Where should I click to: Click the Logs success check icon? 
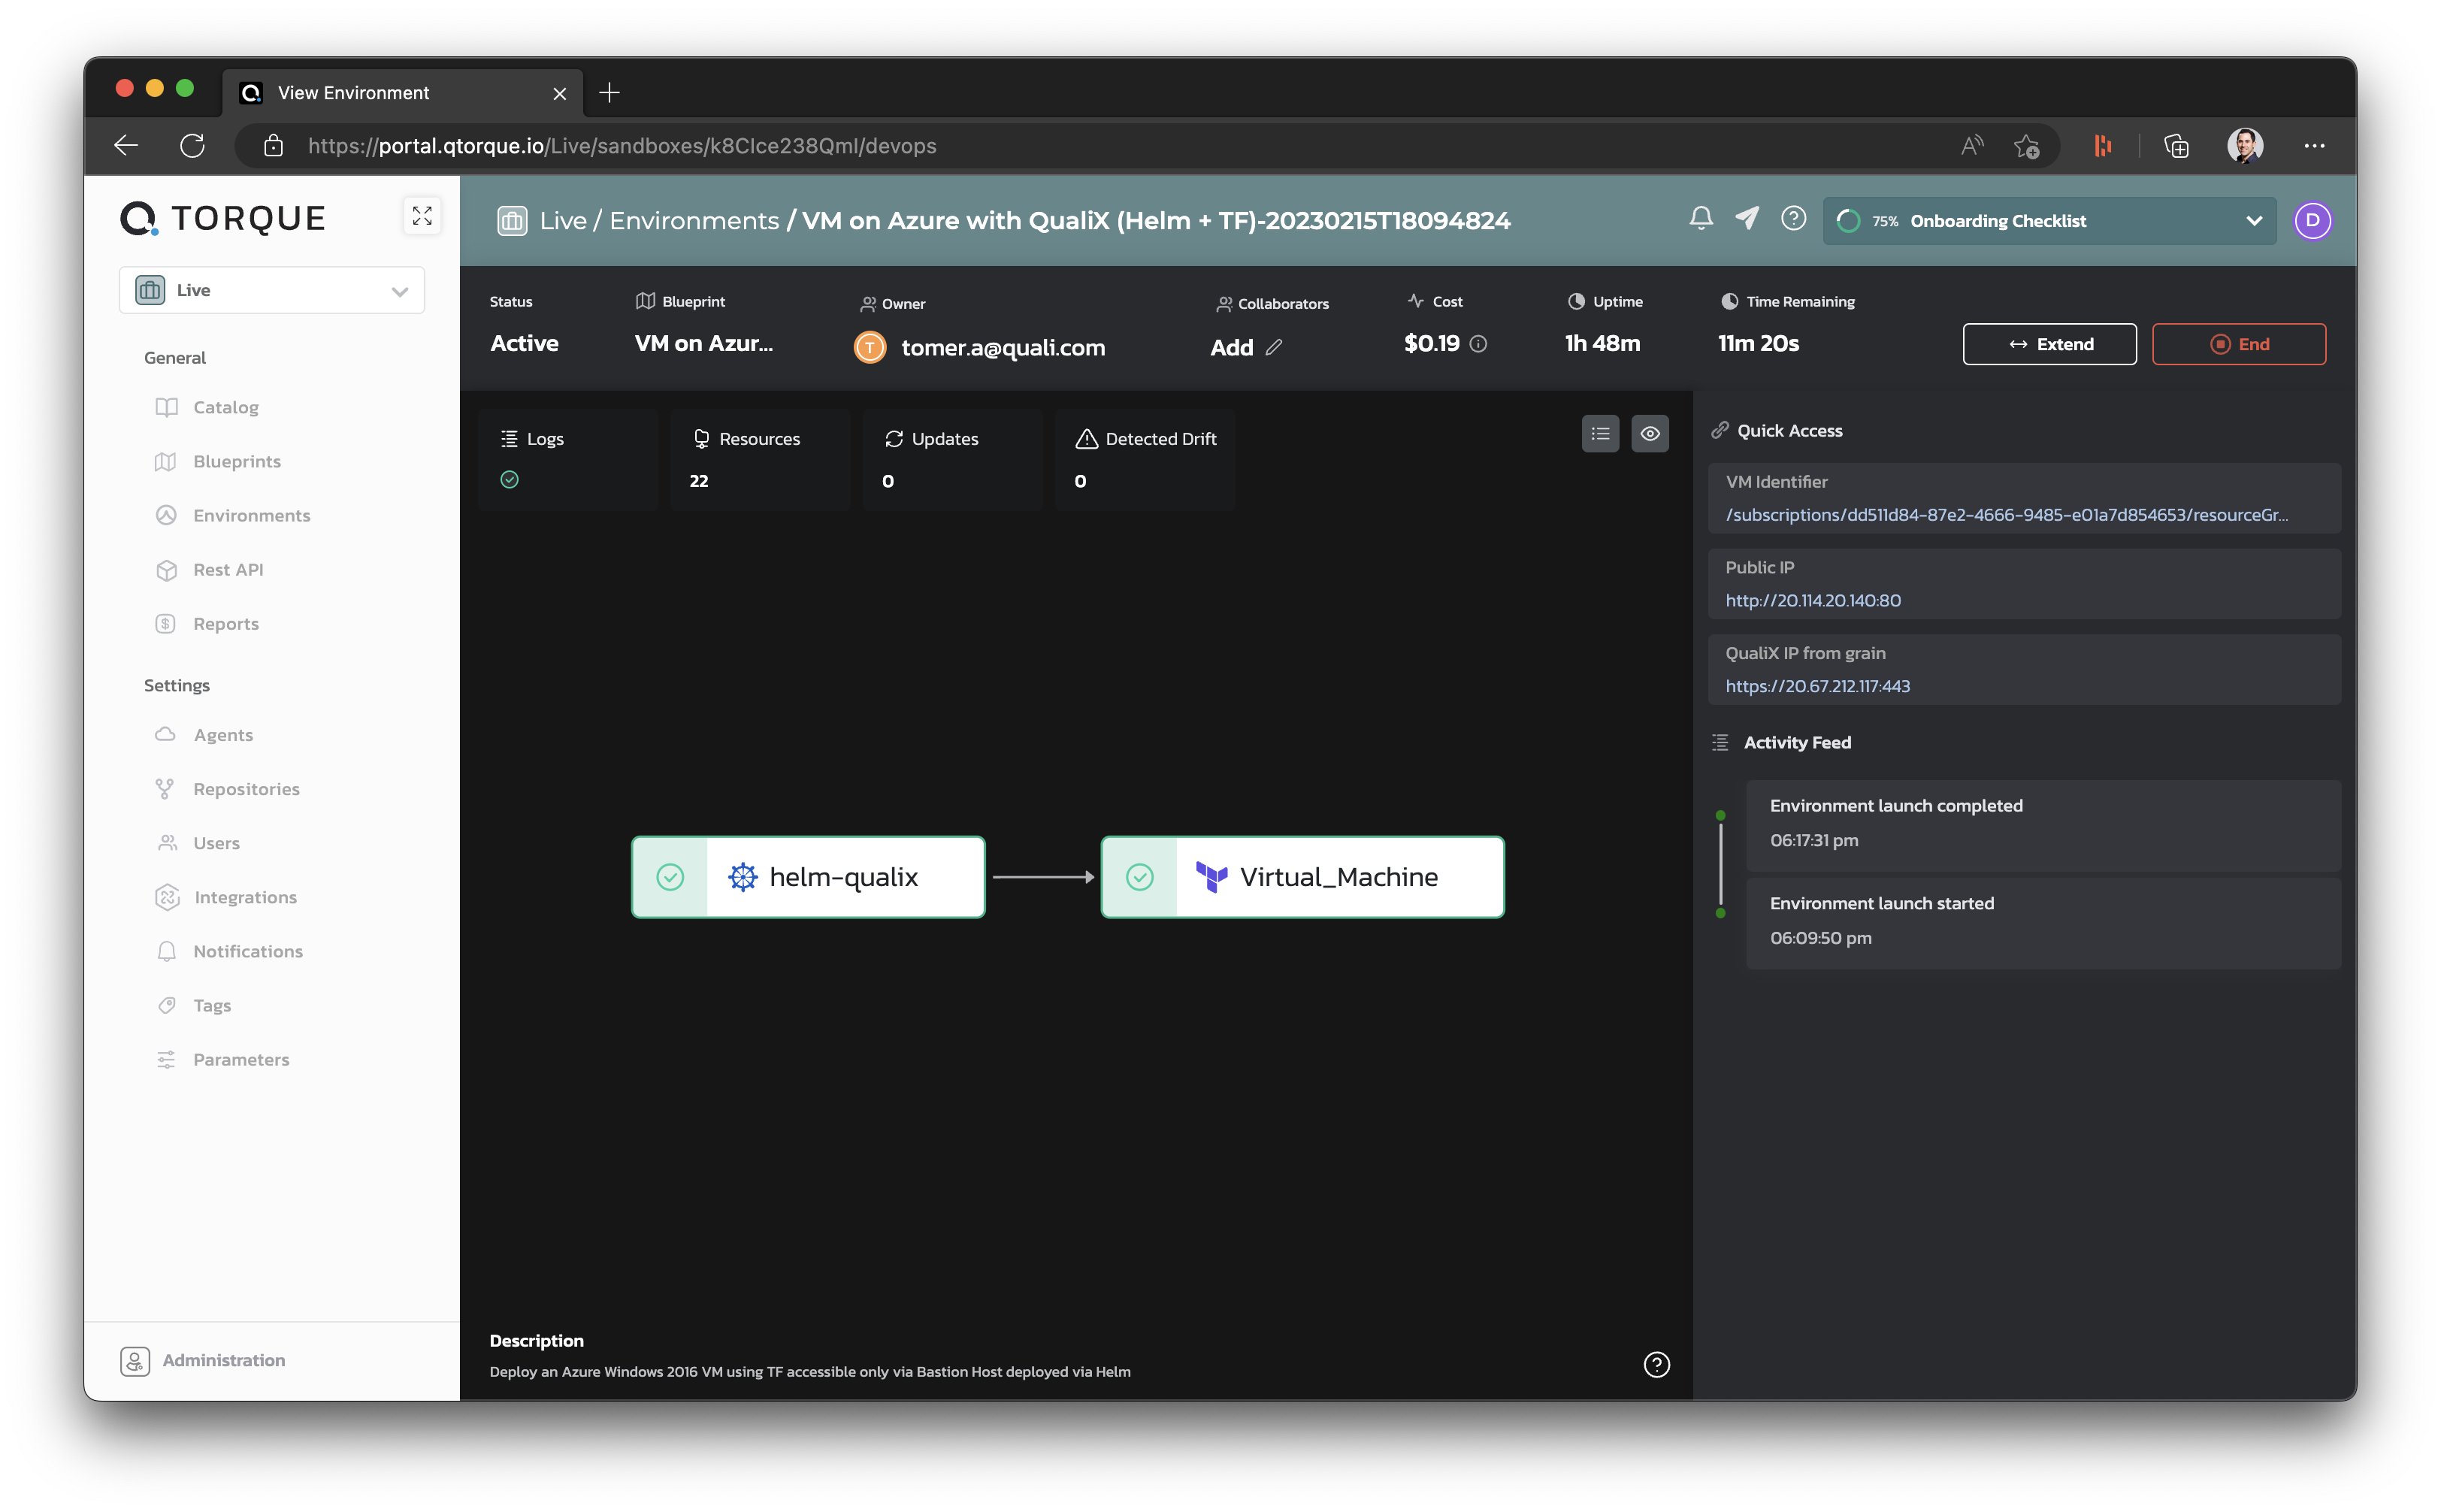click(x=510, y=480)
